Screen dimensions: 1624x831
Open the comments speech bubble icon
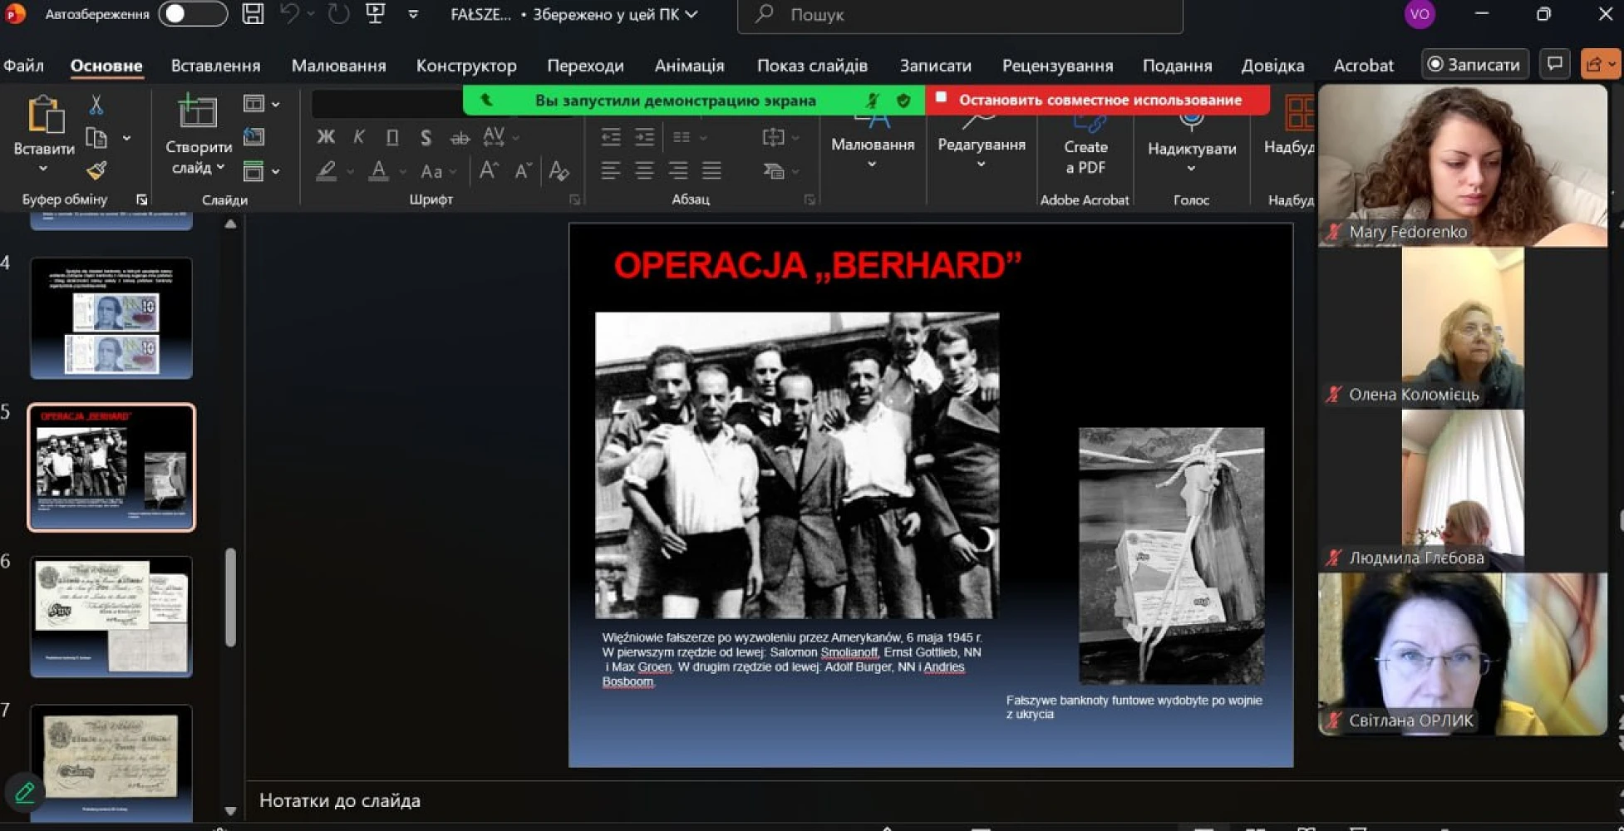pos(1554,64)
